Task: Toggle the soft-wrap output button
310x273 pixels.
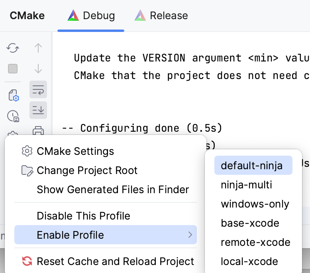Action: coord(38,89)
